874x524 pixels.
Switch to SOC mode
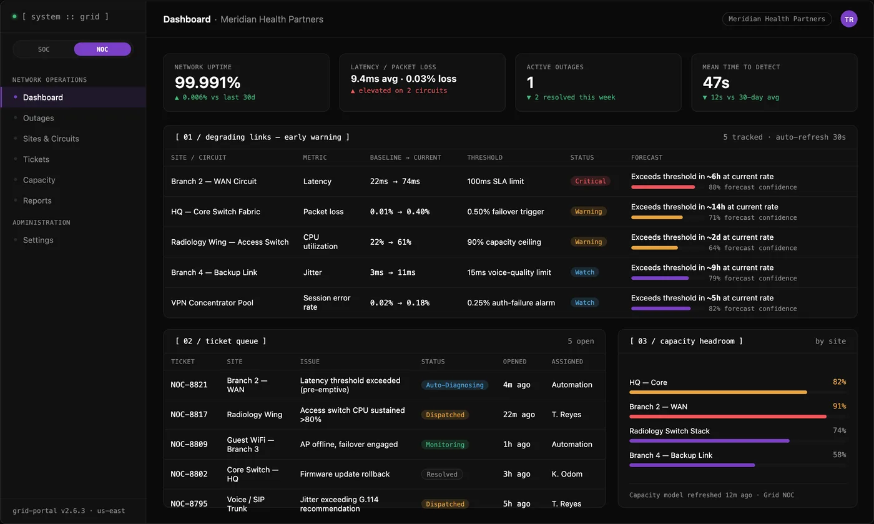(44, 49)
